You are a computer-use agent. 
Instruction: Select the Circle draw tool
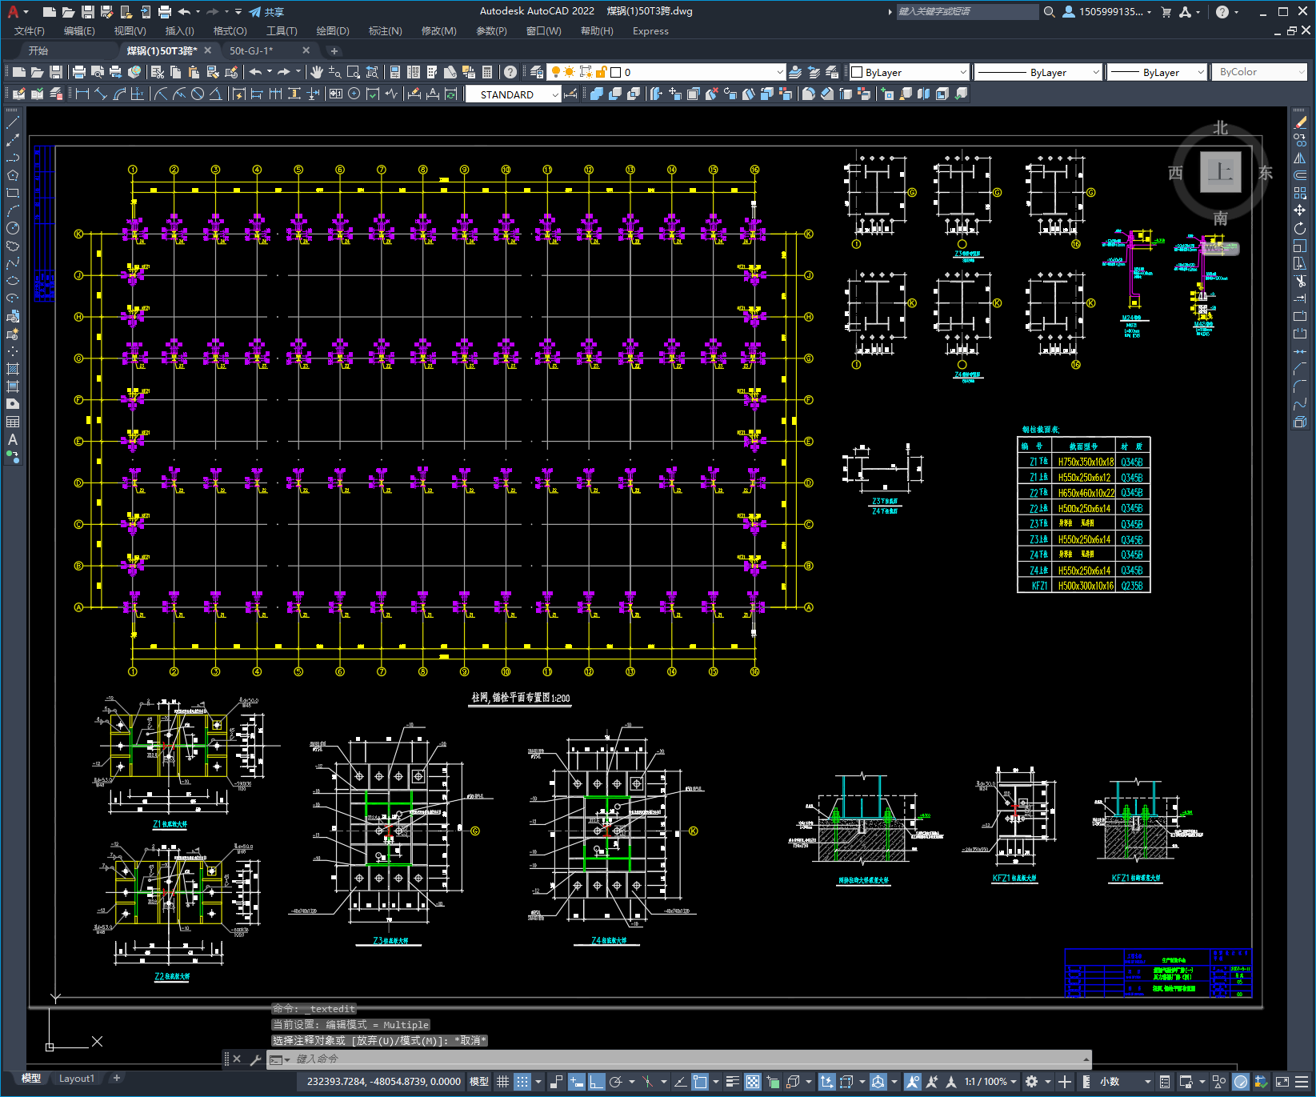[x=13, y=228]
